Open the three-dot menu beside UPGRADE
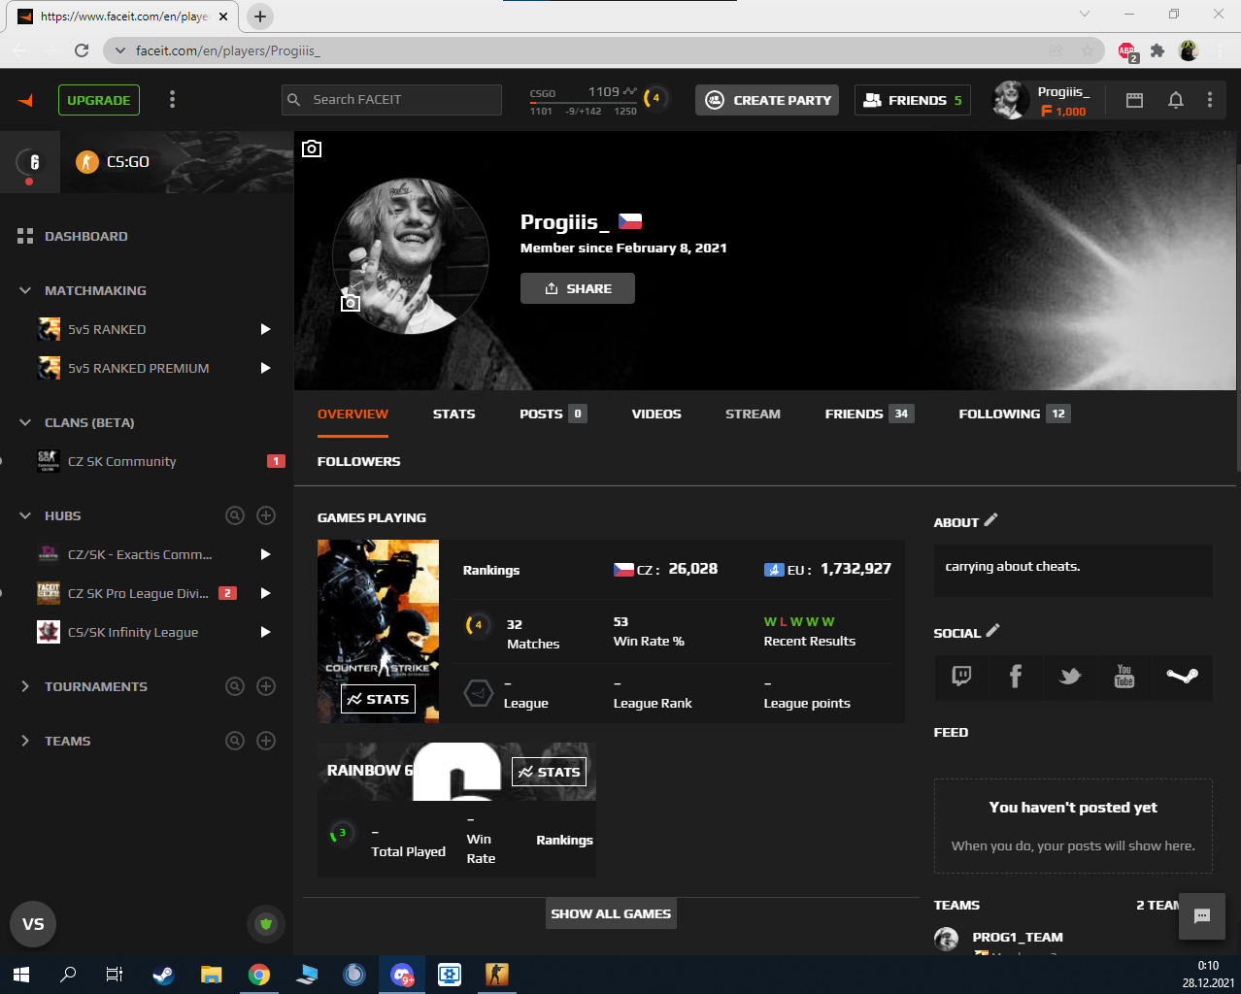Screen dimensions: 1241x994 click(x=173, y=99)
